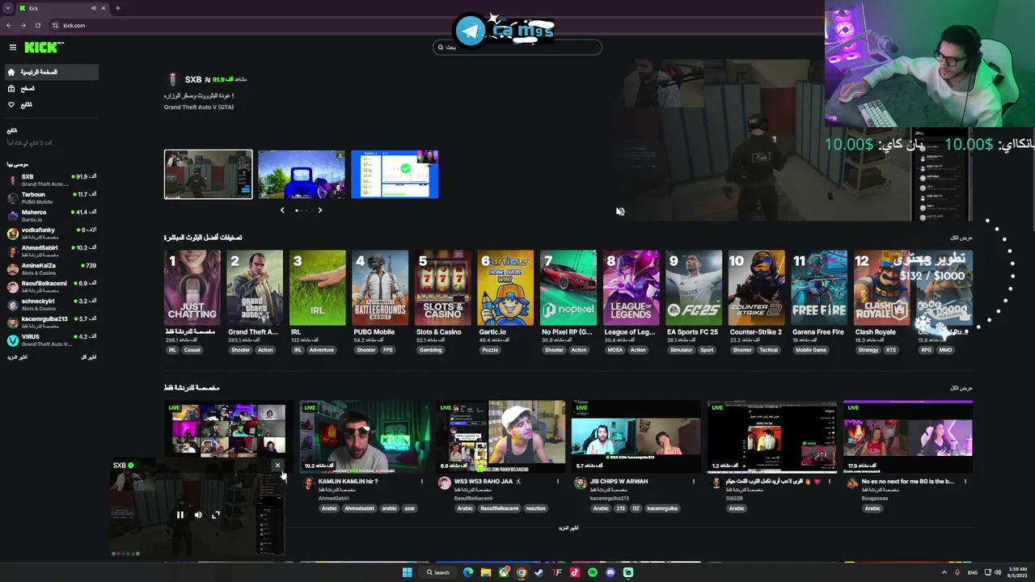Click schneckyirl avatar in sidebar

point(13,305)
